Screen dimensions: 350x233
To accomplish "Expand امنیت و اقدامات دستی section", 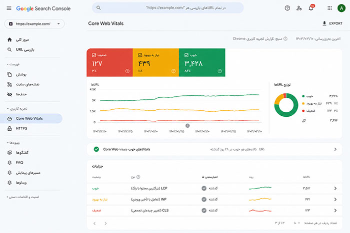I will (23, 197).
